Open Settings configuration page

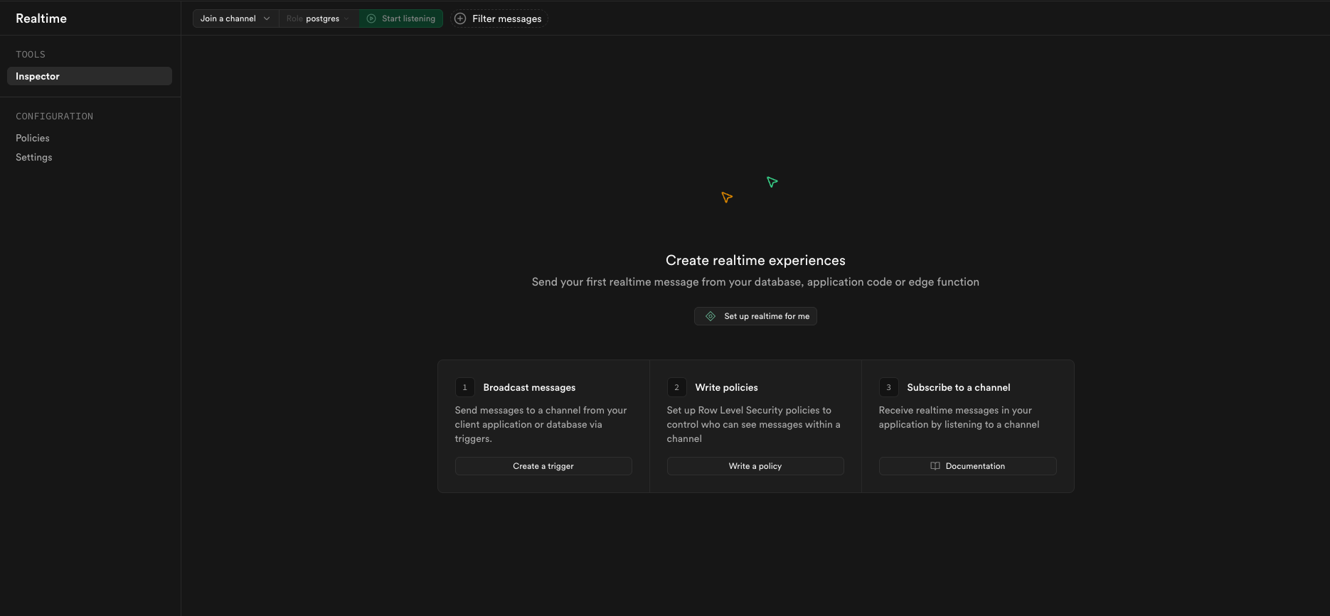tap(34, 157)
